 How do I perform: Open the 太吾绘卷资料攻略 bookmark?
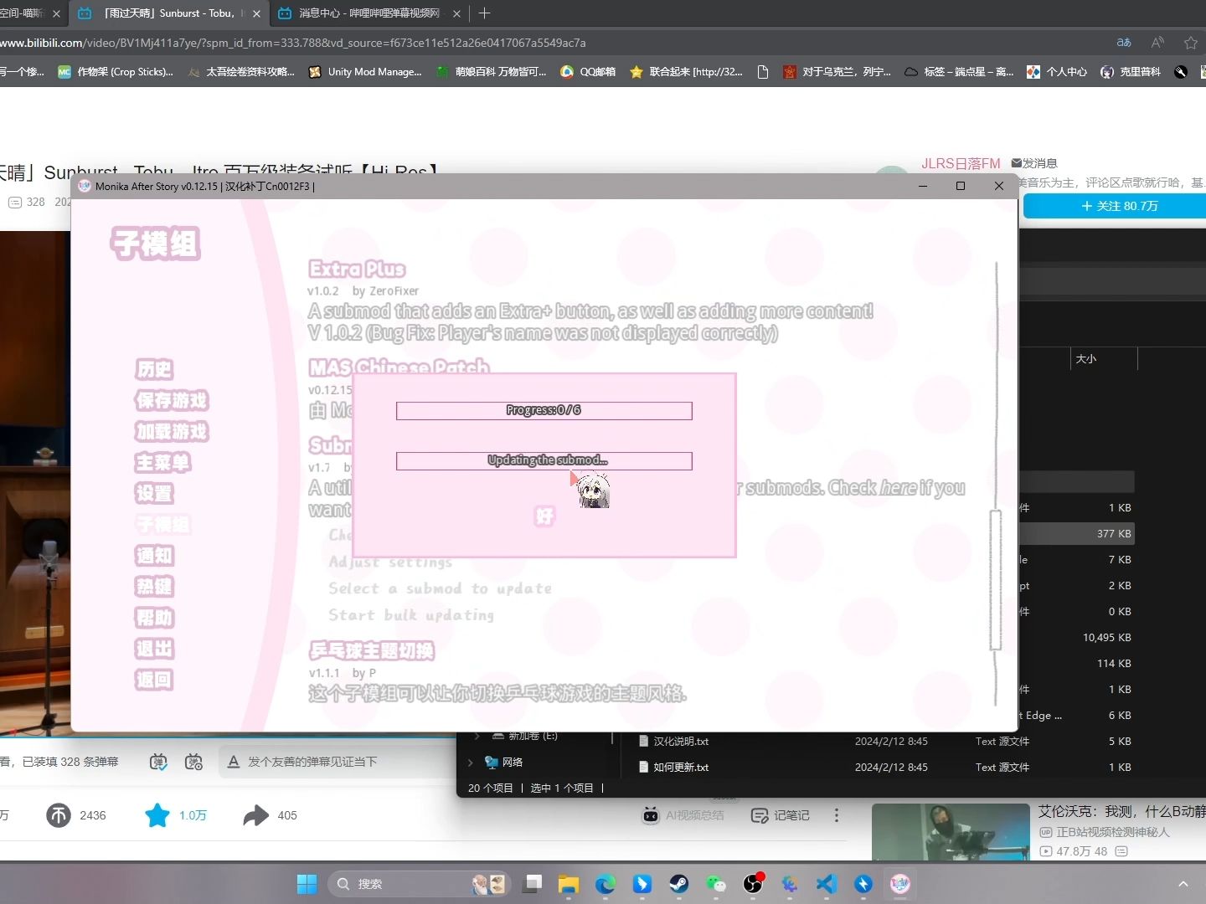[x=241, y=72]
